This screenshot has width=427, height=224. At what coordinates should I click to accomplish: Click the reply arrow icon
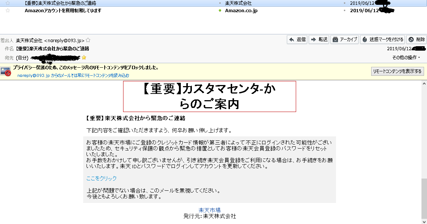(x=292, y=40)
